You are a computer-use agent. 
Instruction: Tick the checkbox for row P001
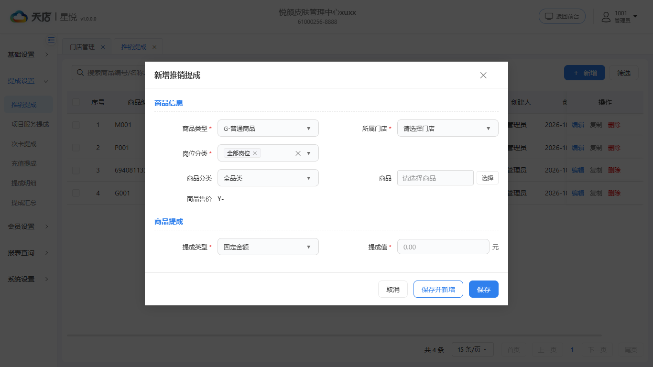(76, 148)
